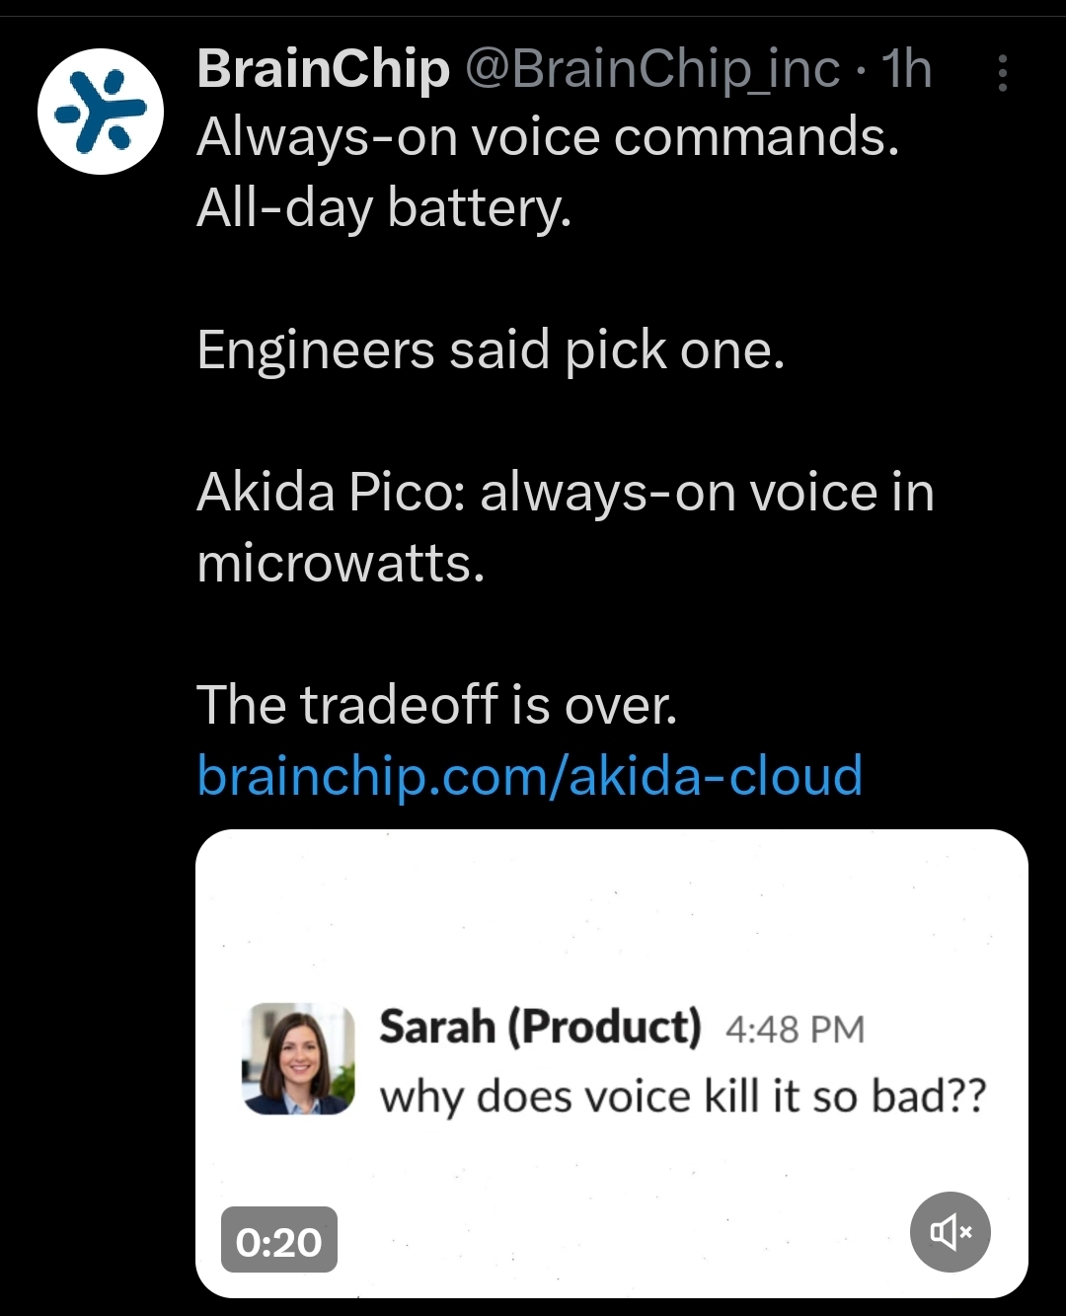Tap the @BrainChip_inc handle

651,69
